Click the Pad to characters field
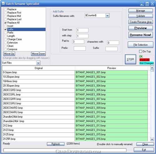156x154 pixels. (x=78, y=42)
